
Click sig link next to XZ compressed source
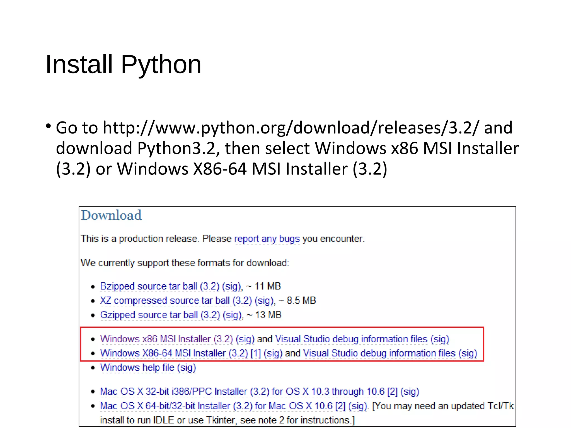264,301
